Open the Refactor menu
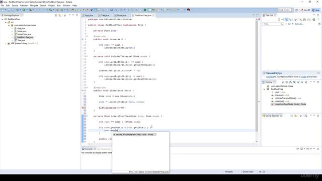 pyautogui.click(x=24, y=6)
